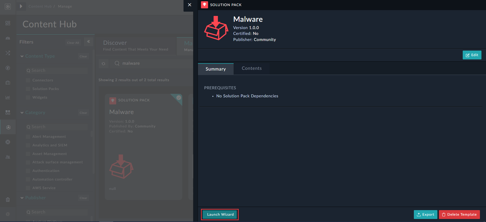Open the briefcase icon in sidebar
Image resolution: width=486 pixels, height=222 pixels.
pos(8,83)
